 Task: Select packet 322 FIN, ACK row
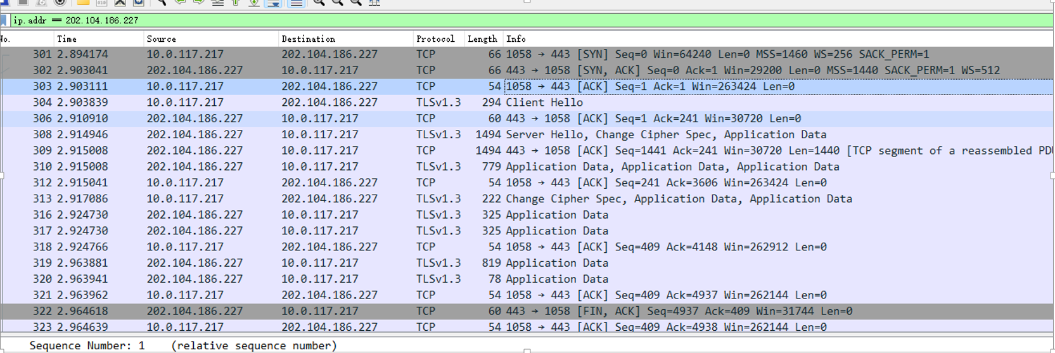click(x=527, y=311)
